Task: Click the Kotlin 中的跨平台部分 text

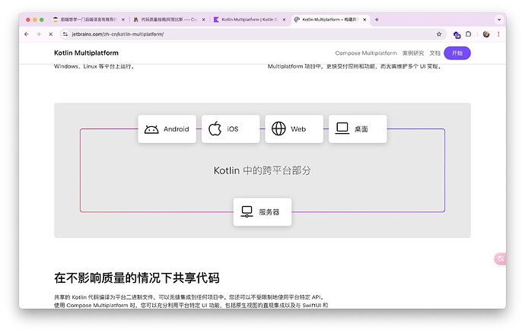Action: (x=262, y=170)
